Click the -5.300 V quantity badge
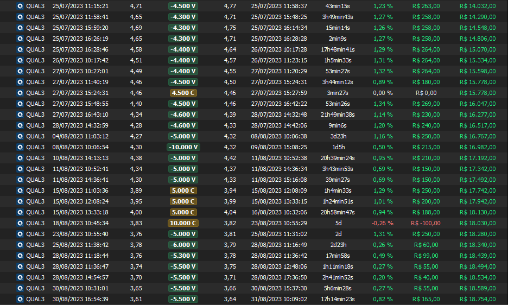Screen dimensions: 508x305 [x=183, y=256]
